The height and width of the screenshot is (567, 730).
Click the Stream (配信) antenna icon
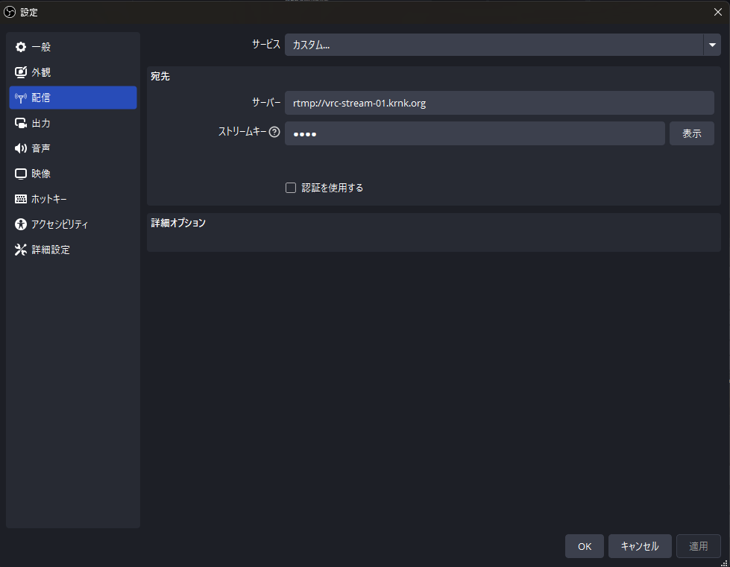click(x=21, y=98)
